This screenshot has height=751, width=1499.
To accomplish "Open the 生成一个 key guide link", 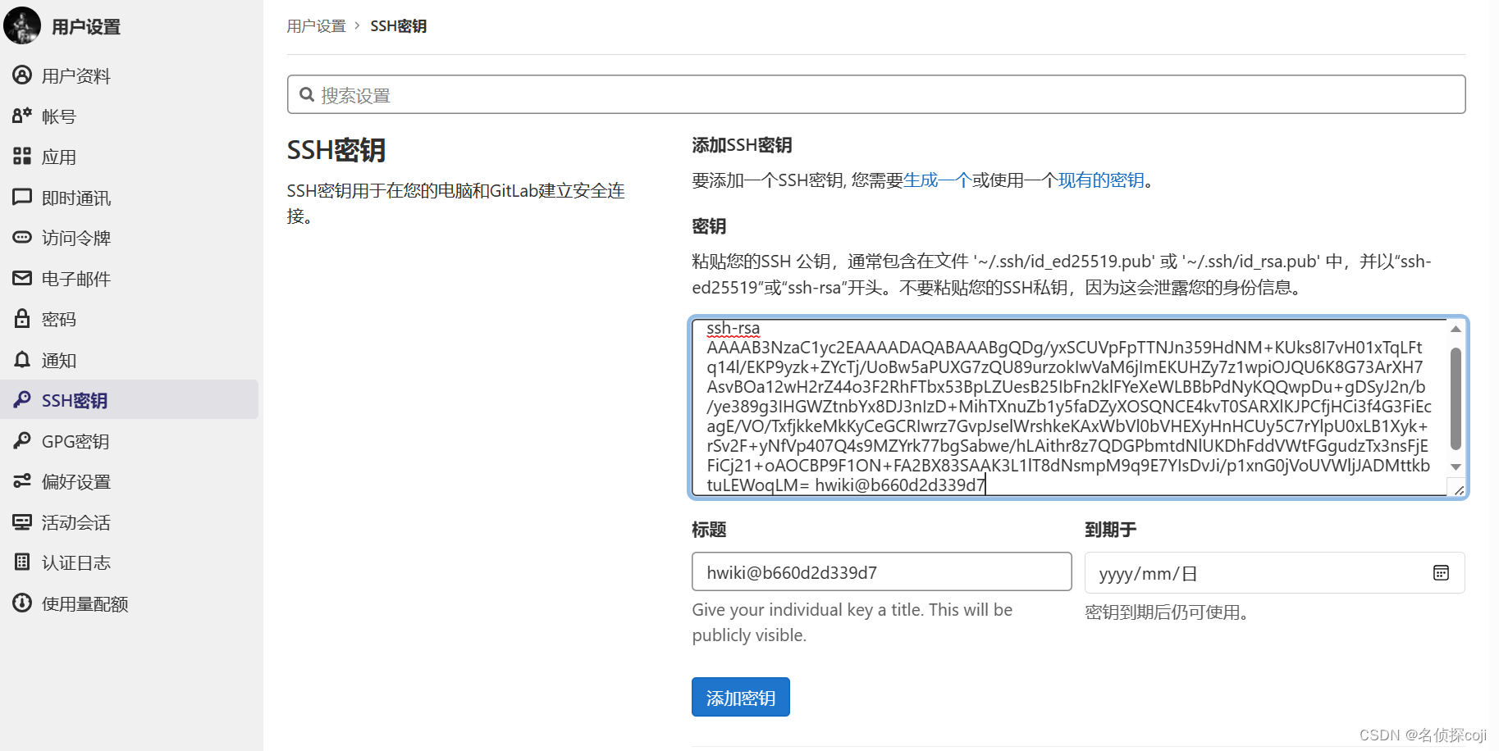I will tap(938, 180).
